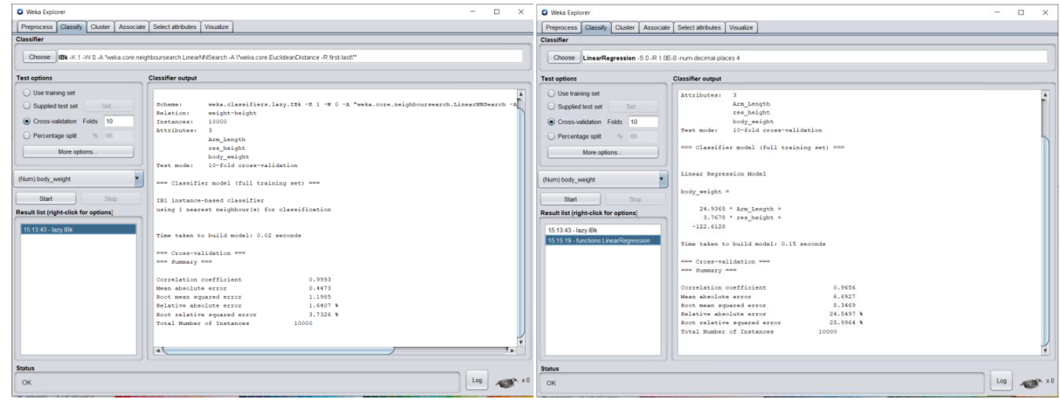Click horizontal scrollbar of left classifier output

[279, 350]
